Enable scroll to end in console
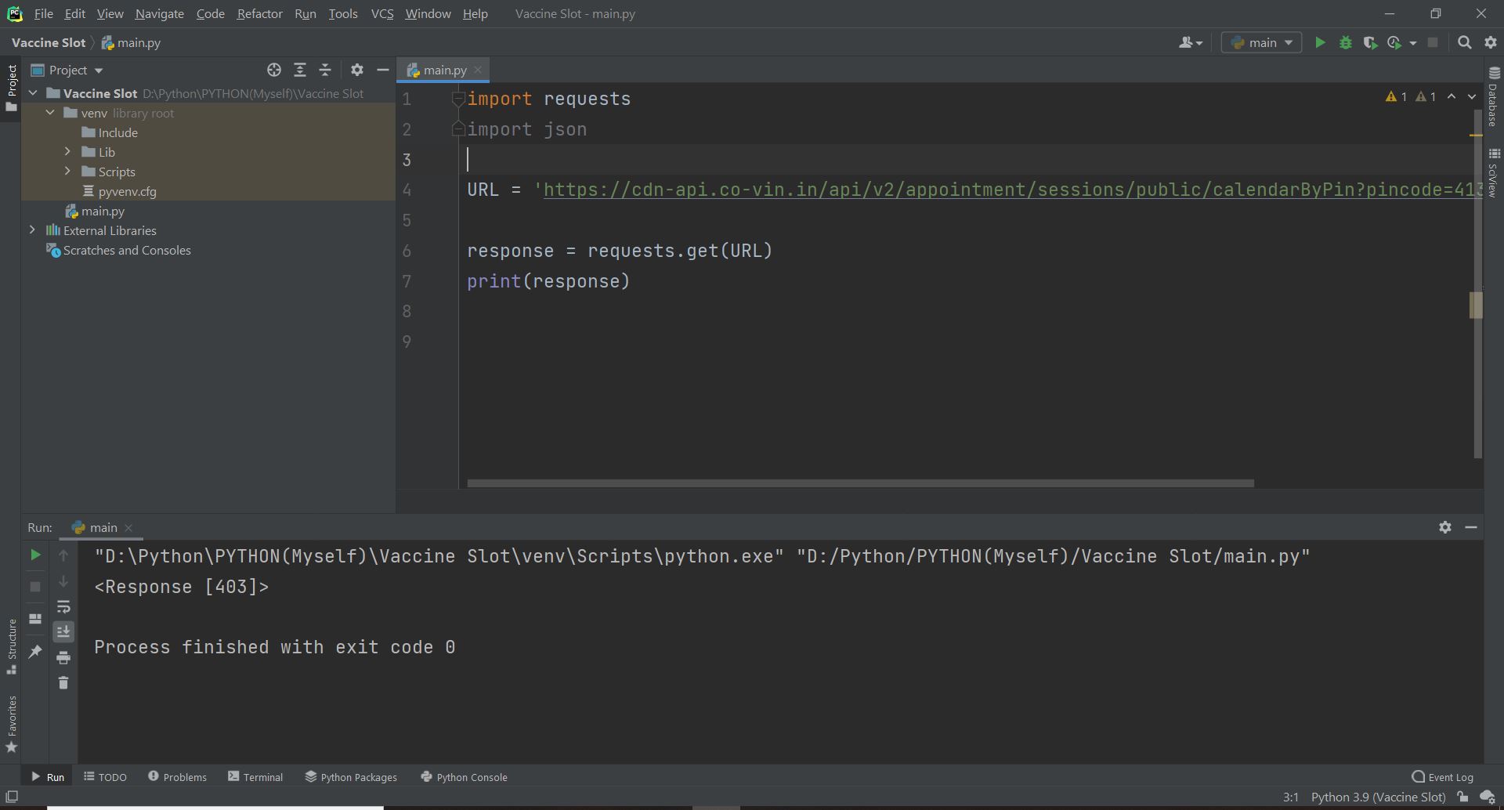This screenshot has height=810, width=1504. (64, 631)
